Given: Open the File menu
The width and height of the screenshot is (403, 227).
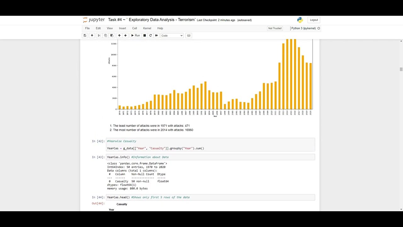Looking at the screenshot, I should 88,28.
